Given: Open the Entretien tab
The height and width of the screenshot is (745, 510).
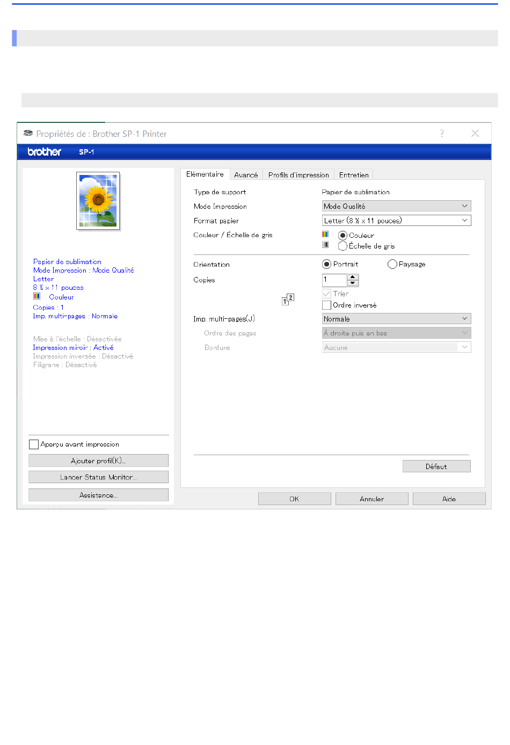Looking at the screenshot, I should [x=354, y=175].
